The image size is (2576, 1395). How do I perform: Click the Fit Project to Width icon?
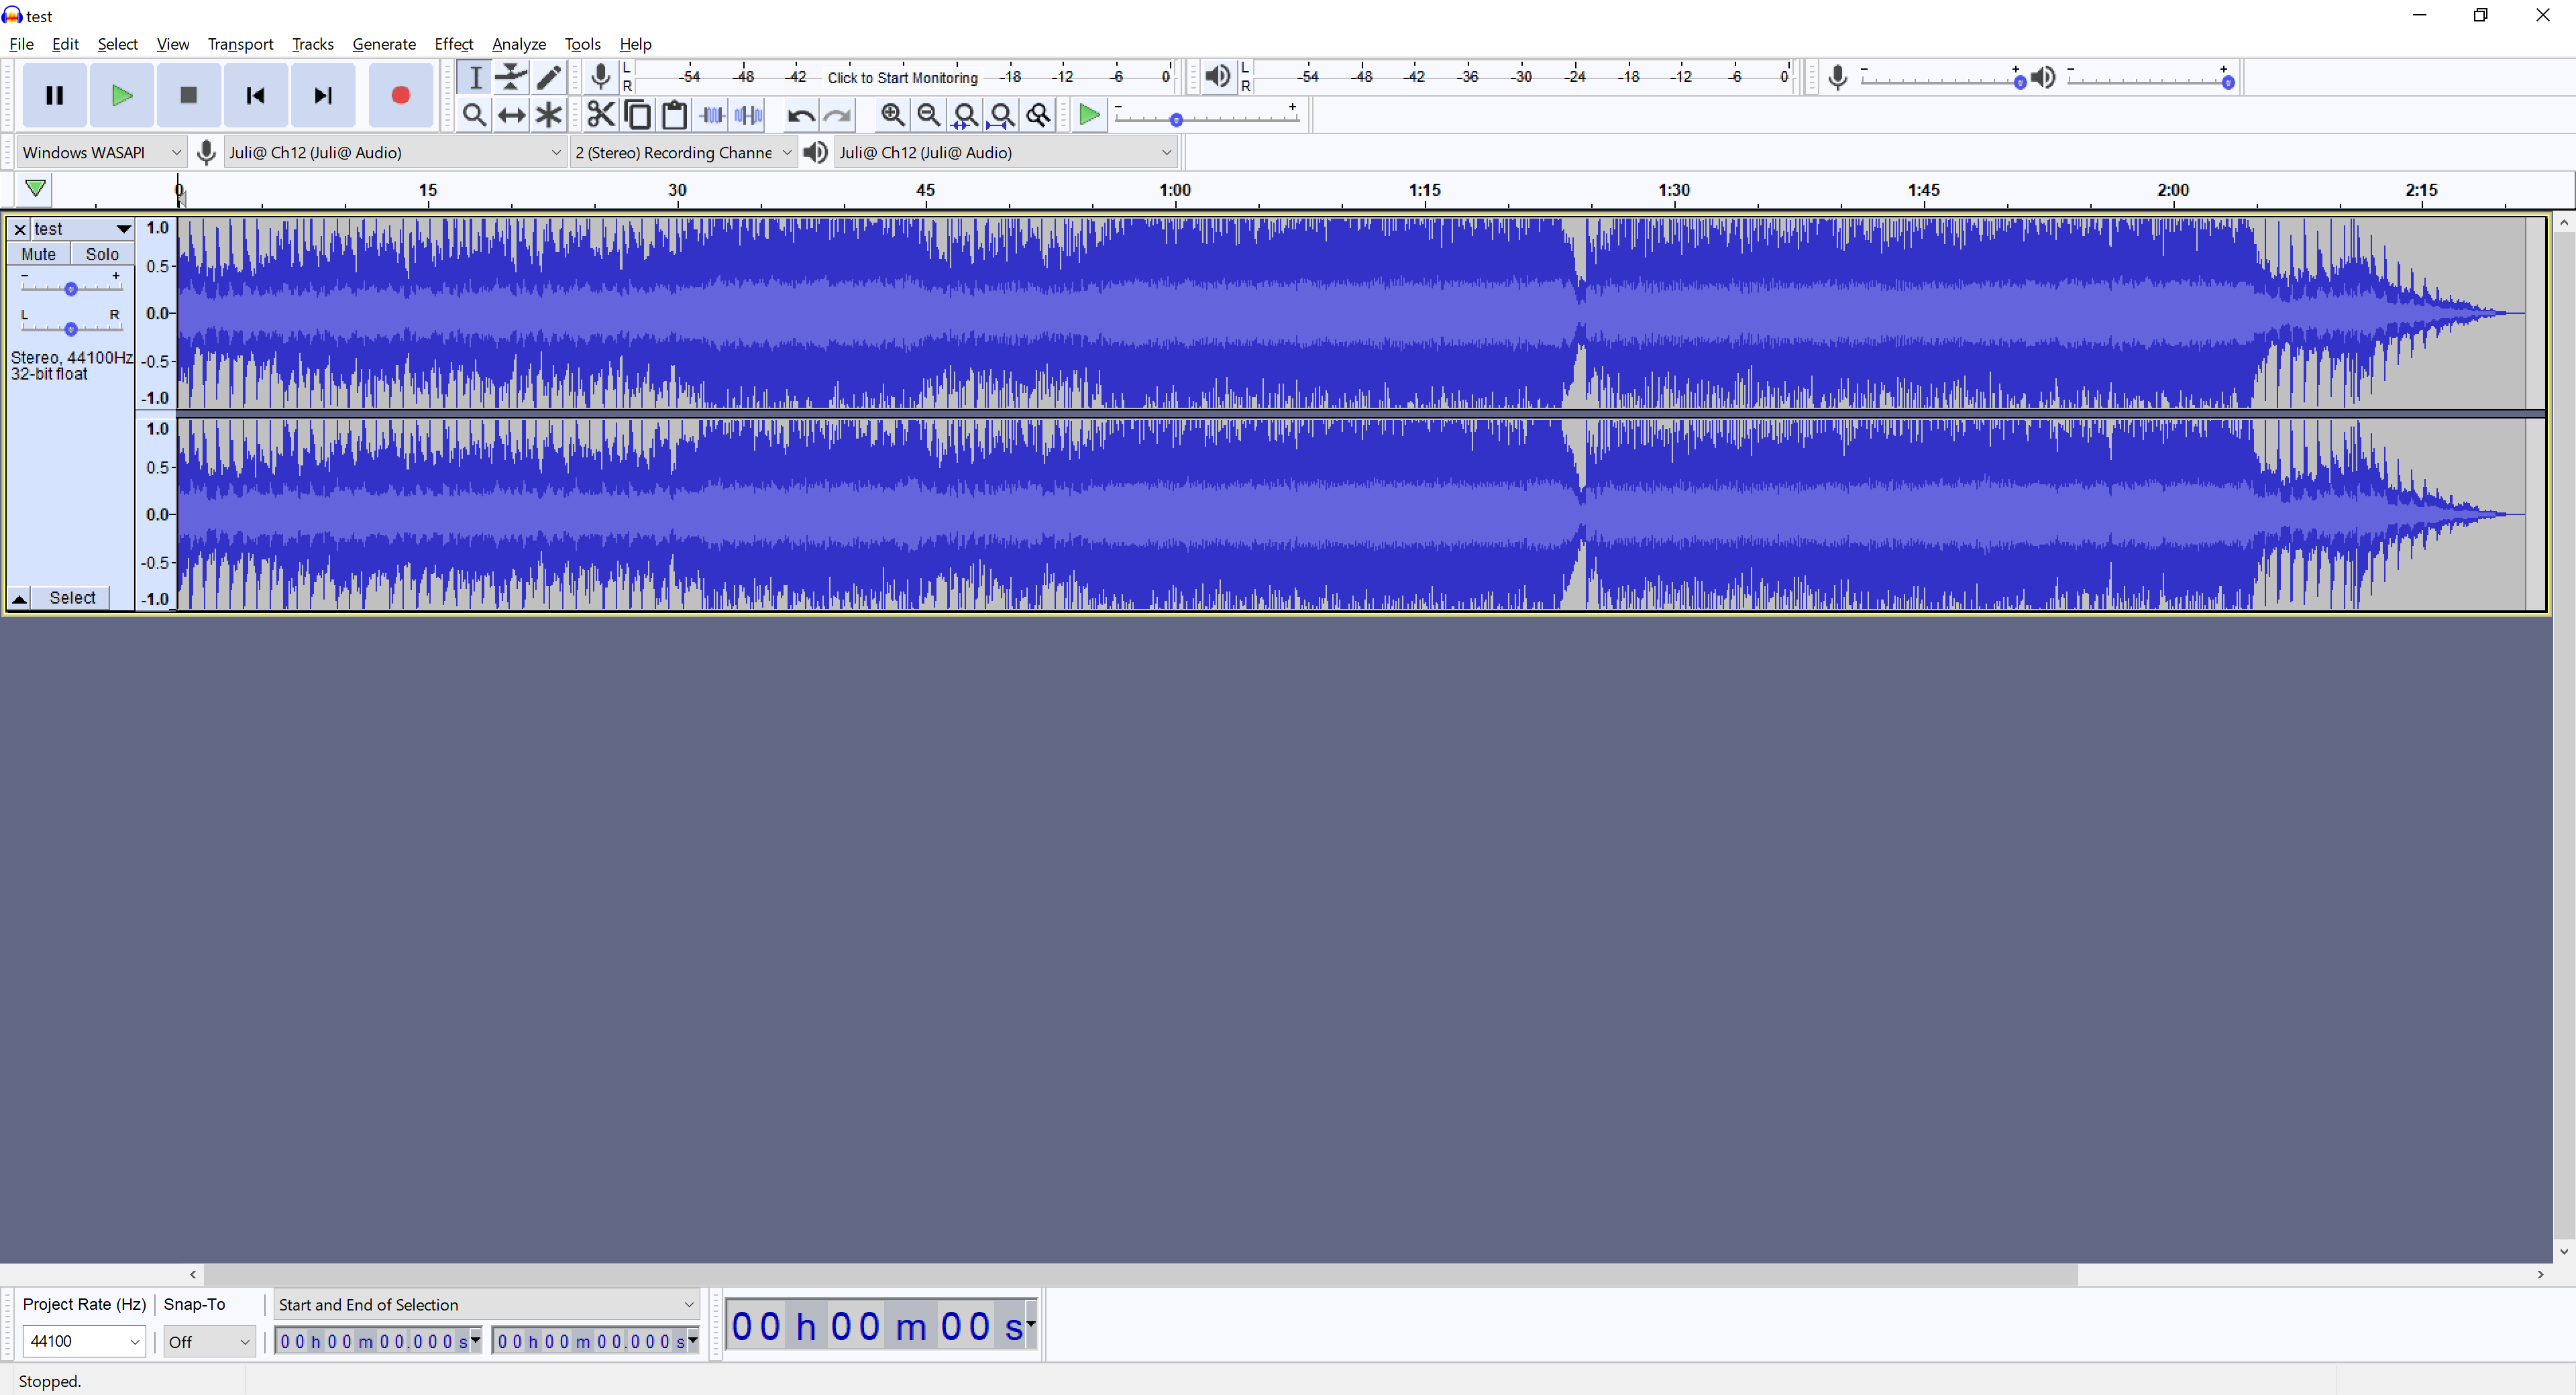coord(1002,116)
